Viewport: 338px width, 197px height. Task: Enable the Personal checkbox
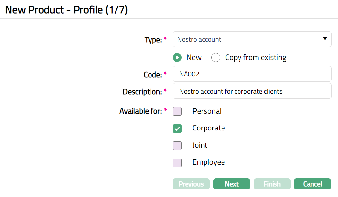tap(177, 111)
